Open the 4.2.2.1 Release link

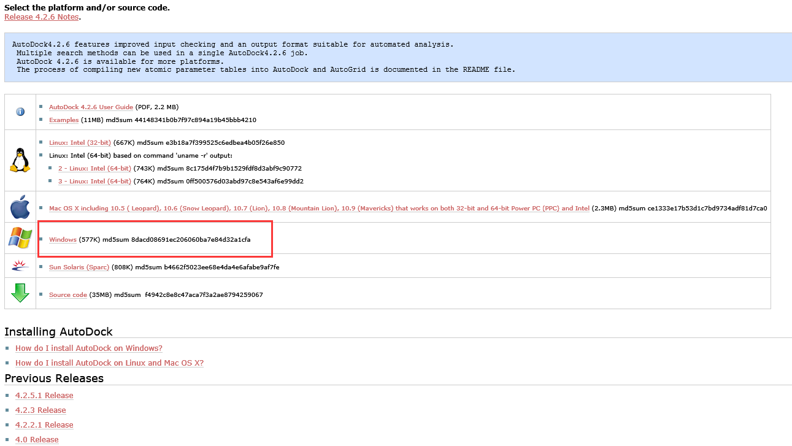(x=44, y=425)
